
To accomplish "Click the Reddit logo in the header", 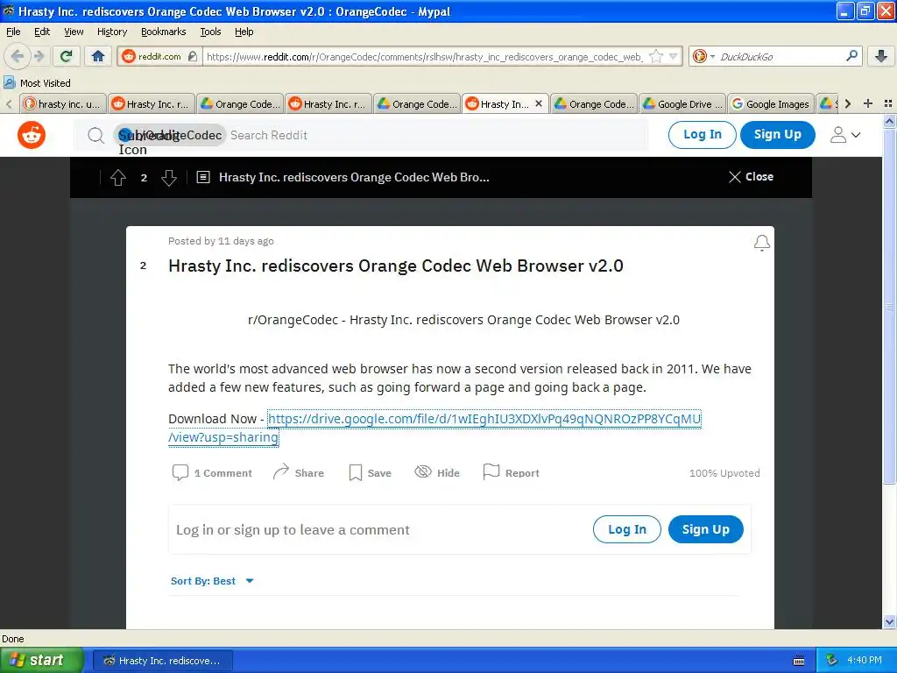I will coord(32,135).
